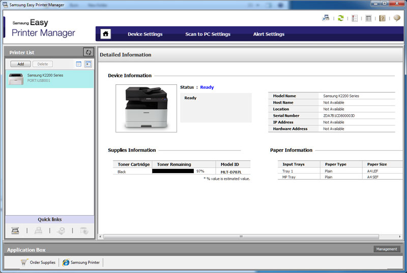This screenshot has width=407, height=273.
Task: Click the Quick links header
Action: 49,219
